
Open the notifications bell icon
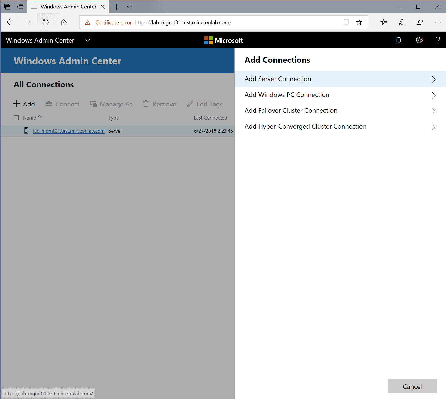pyautogui.click(x=399, y=40)
